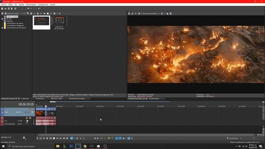Screen dimensions: 265x149
Task: Close the Vista previa de vídeo tab
Action: [146, 99]
